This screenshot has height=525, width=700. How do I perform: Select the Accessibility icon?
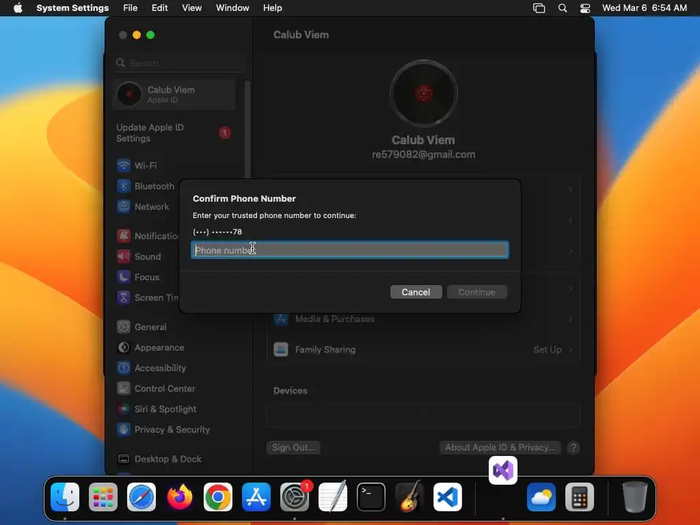[x=124, y=368]
